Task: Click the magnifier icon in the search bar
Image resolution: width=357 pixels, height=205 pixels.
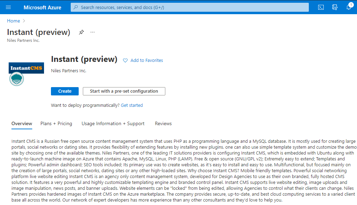Action: [x=76, y=7]
